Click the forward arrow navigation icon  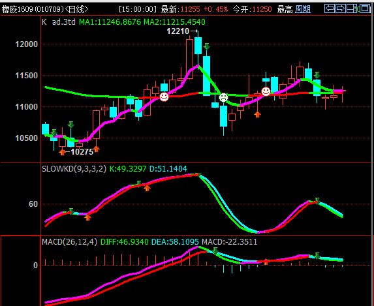341,8
